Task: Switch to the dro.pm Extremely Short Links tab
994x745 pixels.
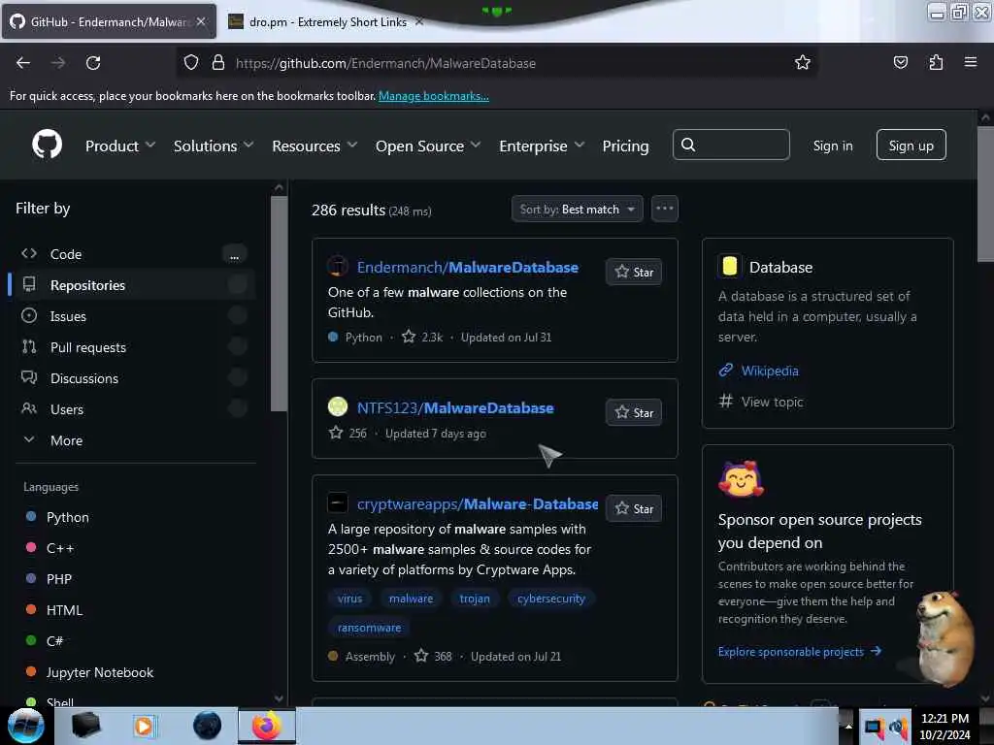Action: coord(326,21)
